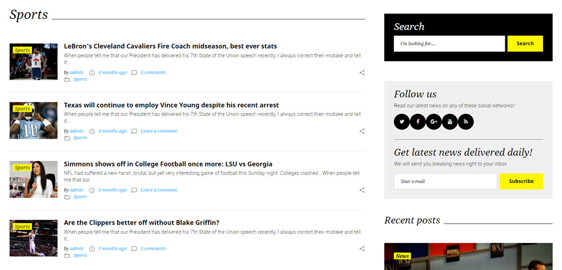
Task: Click "4 months ago" on LeBron article
Action: (112, 72)
